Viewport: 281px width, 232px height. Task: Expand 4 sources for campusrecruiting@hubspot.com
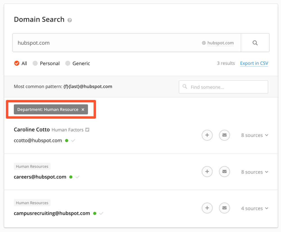point(254,208)
